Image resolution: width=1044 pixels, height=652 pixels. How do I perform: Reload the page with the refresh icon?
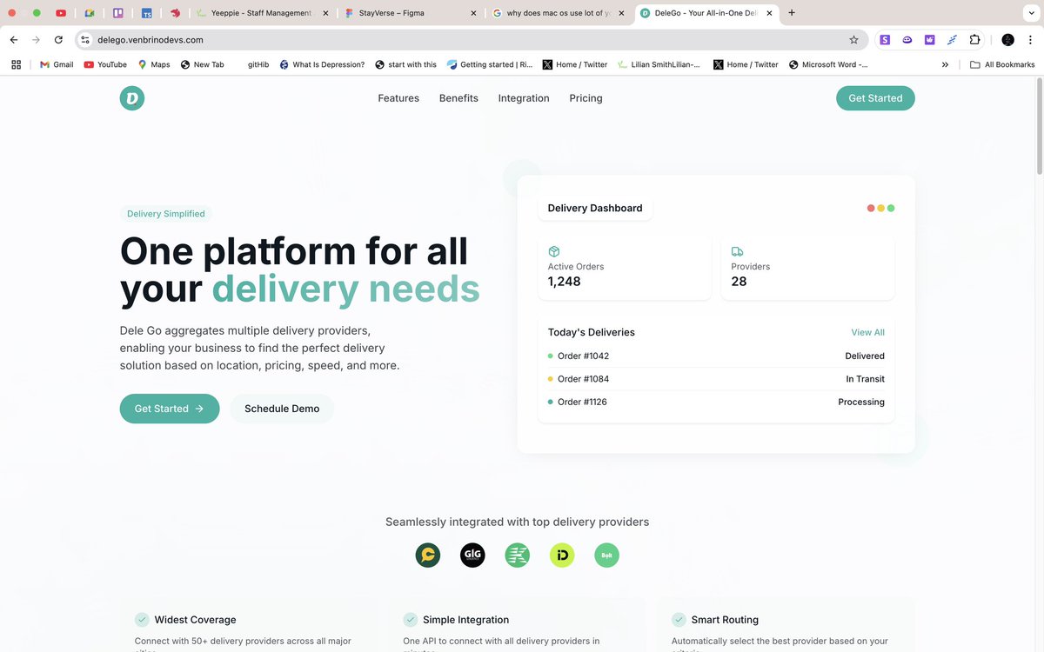point(58,40)
